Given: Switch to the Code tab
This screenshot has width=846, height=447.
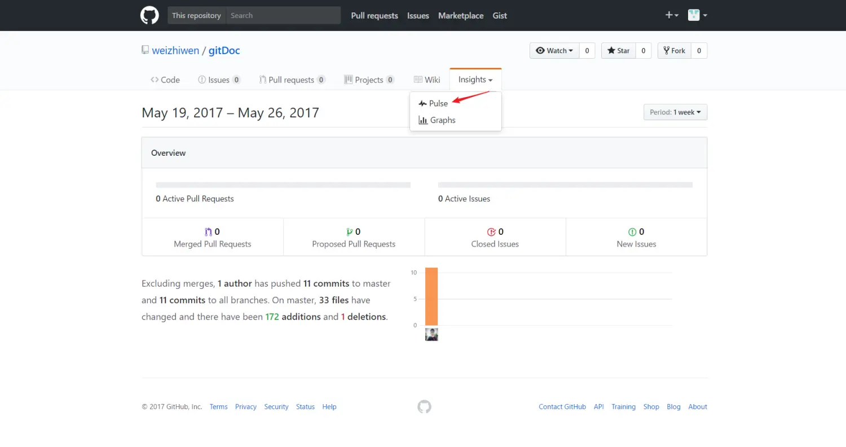Looking at the screenshot, I should 165,80.
